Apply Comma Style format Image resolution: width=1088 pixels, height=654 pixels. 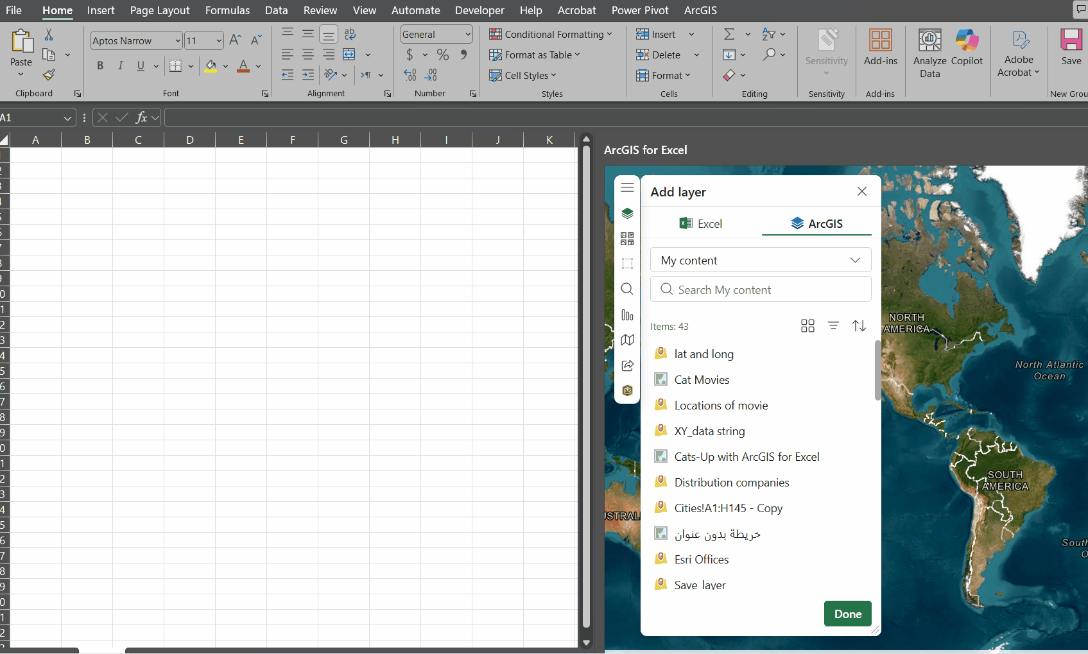tap(463, 55)
